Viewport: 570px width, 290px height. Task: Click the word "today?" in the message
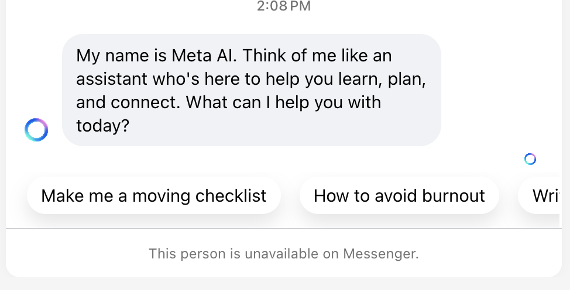pos(102,126)
